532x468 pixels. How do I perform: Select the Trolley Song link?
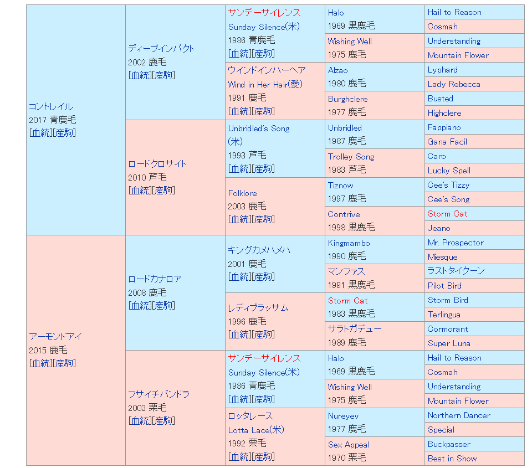click(351, 157)
